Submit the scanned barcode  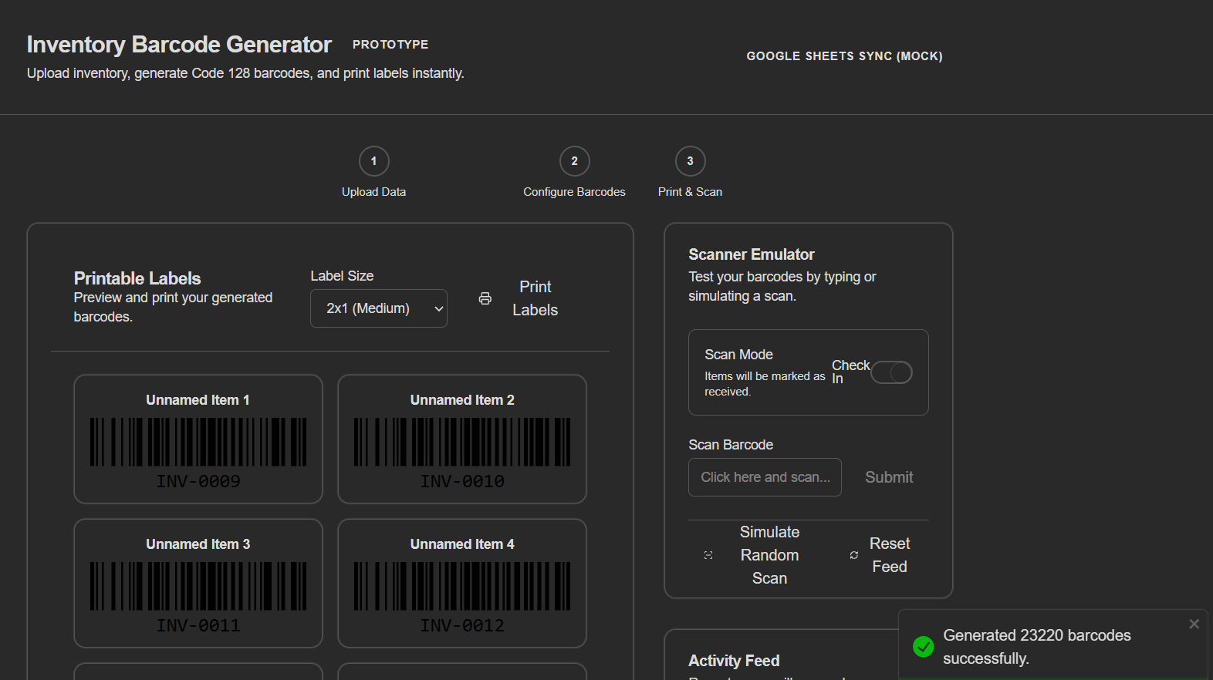(889, 477)
